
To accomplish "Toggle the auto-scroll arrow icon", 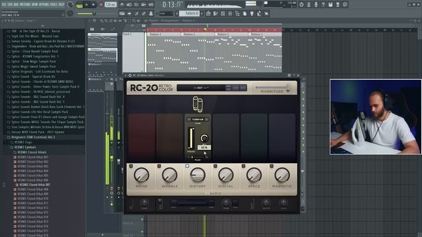I will (129, 13).
